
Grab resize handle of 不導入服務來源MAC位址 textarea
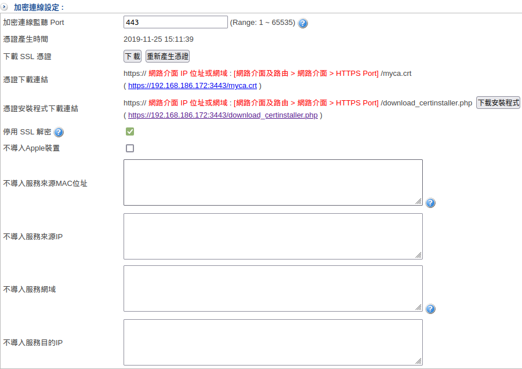(x=419, y=202)
